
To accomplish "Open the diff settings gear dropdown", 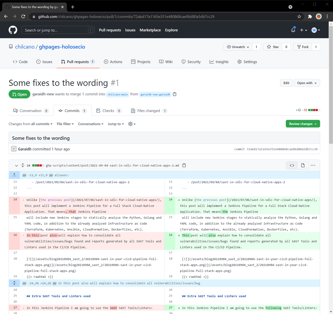I will tap(132, 124).
